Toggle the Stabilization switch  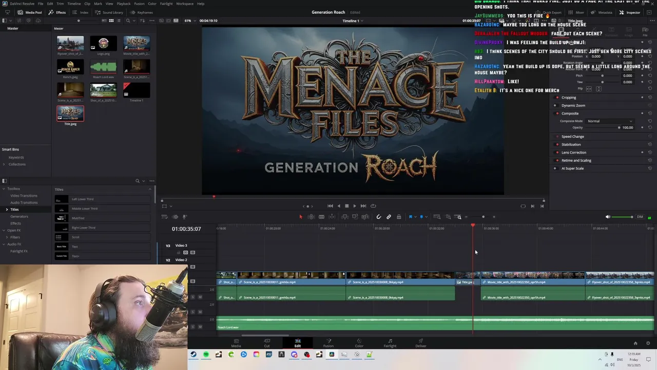(555, 144)
